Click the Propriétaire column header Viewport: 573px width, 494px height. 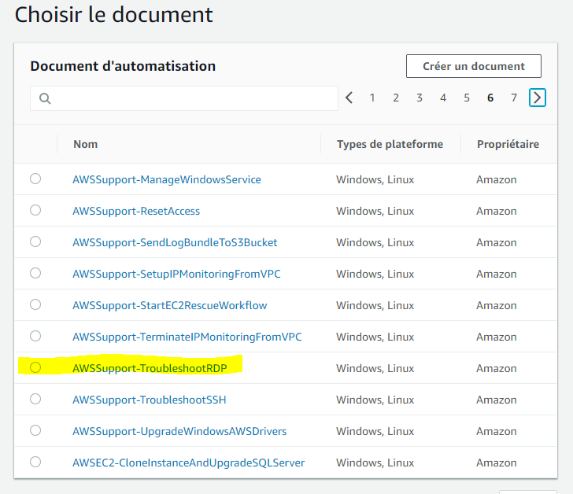[x=508, y=144]
